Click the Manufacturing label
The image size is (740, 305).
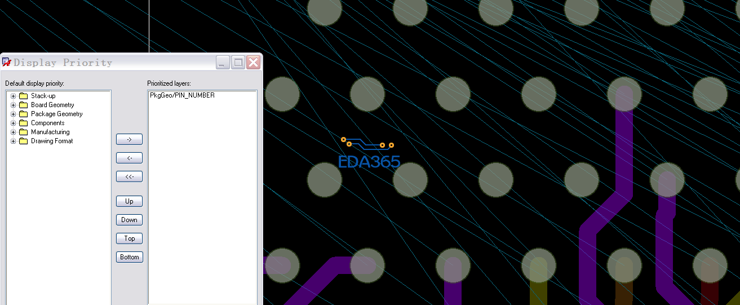50,132
